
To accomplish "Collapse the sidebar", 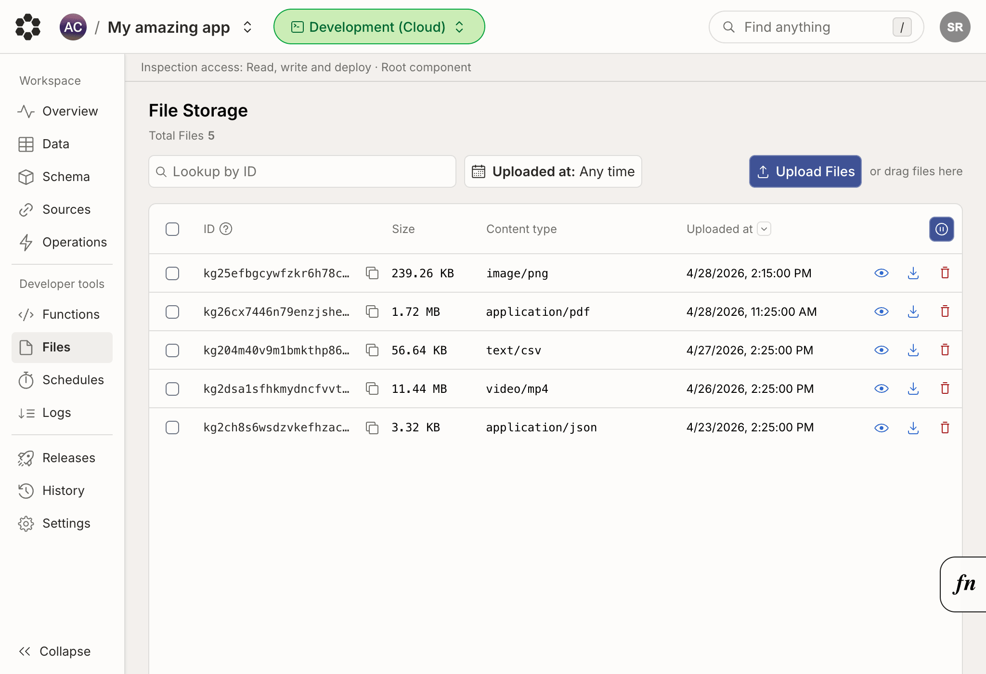I will 54,651.
